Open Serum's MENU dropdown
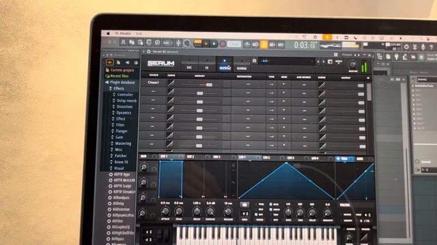This screenshot has height=245, width=437. tap(339, 62)
